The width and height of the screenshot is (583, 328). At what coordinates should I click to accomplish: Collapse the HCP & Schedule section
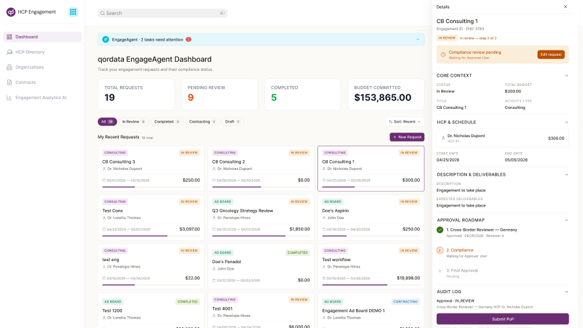(566, 123)
